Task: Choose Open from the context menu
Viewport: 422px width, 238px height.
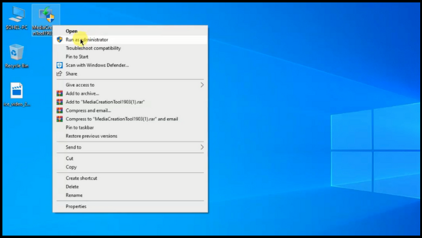Action: click(130, 31)
